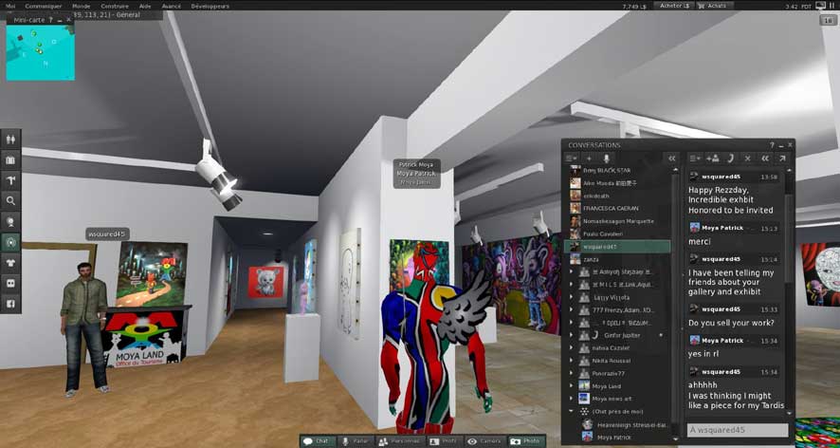Toggle the Caméra controls button
840x448 pixels.
point(484,441)
